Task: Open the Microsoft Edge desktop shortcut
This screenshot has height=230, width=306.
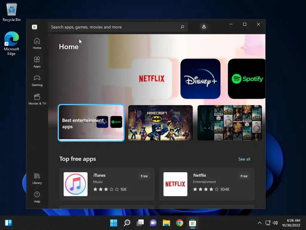Action: pyautogui.click(x=12, y=43)
